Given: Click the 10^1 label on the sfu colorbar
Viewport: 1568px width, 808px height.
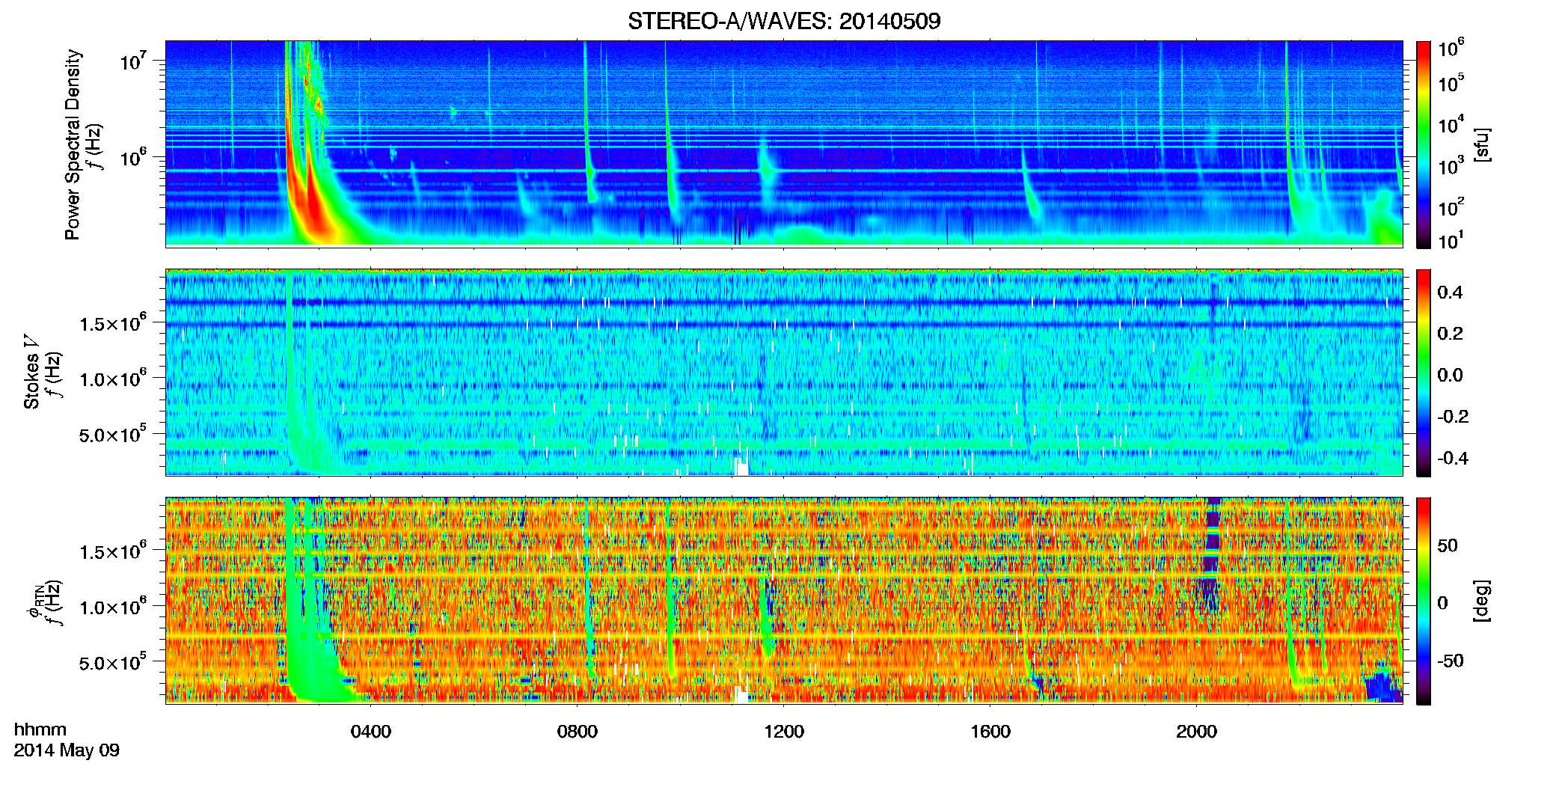Looking at the screenshot, I should tap(1451, 240).
